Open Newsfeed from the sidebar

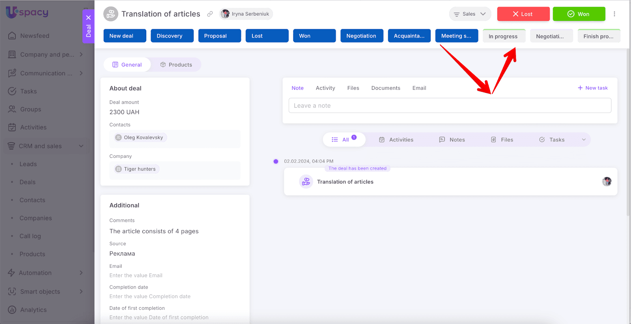point(35,36)
